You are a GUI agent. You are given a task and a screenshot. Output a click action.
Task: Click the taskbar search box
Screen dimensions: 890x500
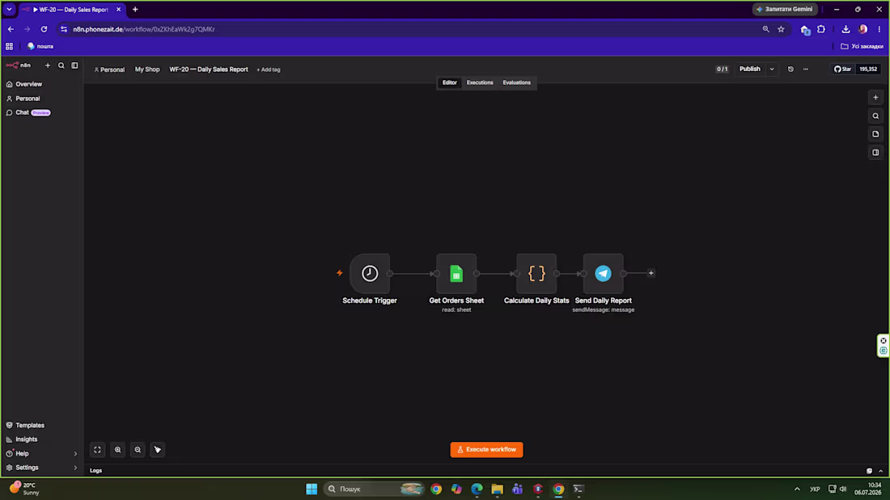(x=374, y=489)
